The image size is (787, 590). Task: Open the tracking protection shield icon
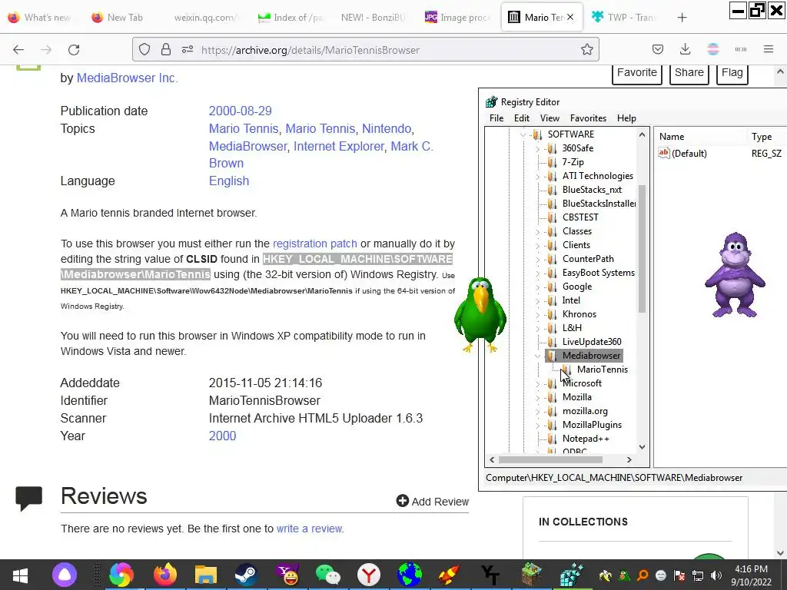point(144,50)
